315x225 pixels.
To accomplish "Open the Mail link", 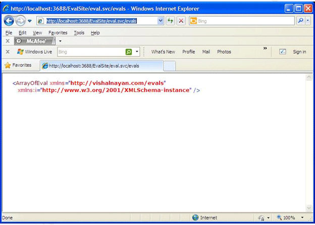I will point(206,52).
